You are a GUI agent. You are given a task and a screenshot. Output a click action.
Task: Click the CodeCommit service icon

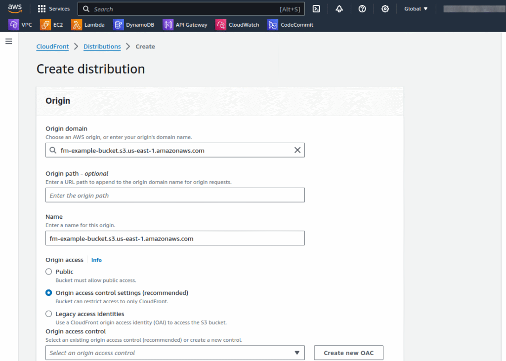tap(273, 25)
